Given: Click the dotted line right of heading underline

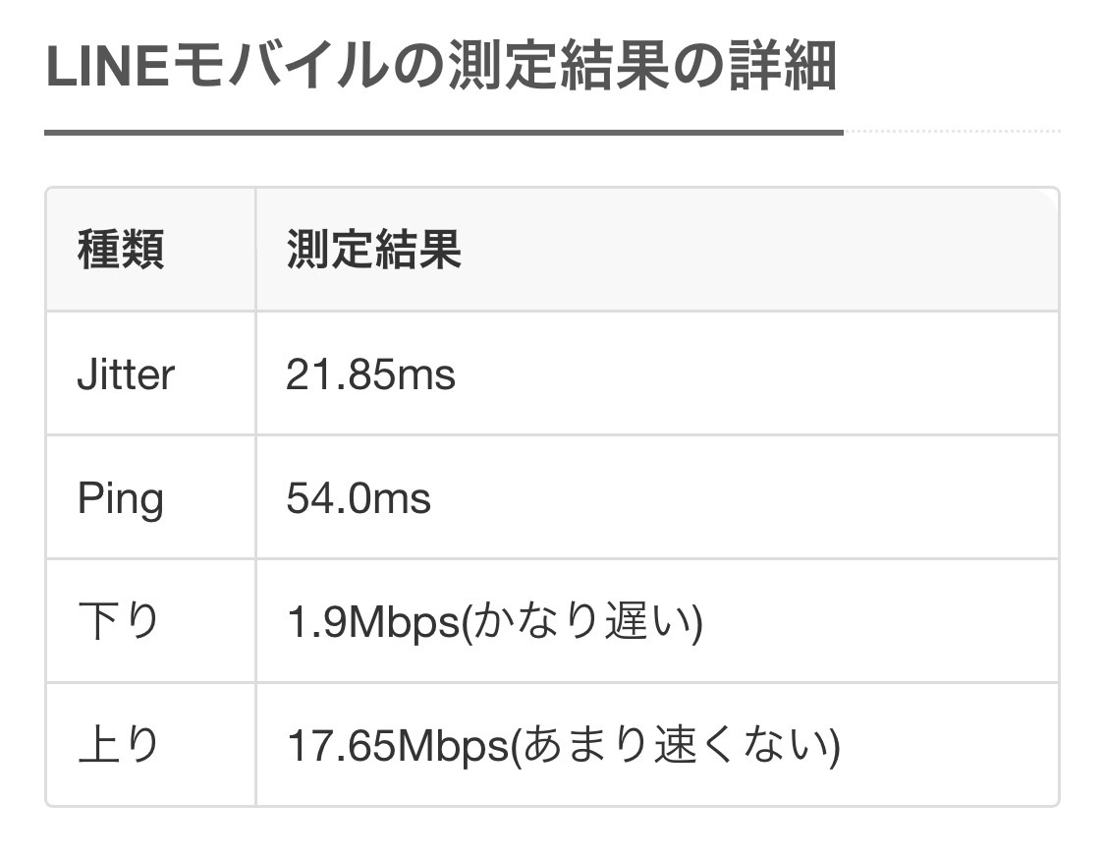Looking at the screenshot, I should coord(952,131).
